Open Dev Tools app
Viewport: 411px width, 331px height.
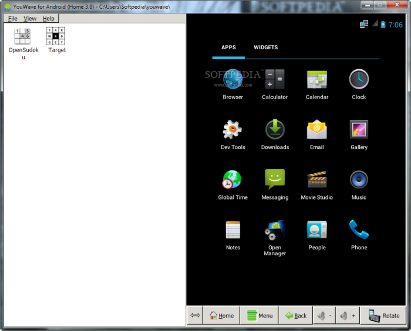click(x=233, y=130)
